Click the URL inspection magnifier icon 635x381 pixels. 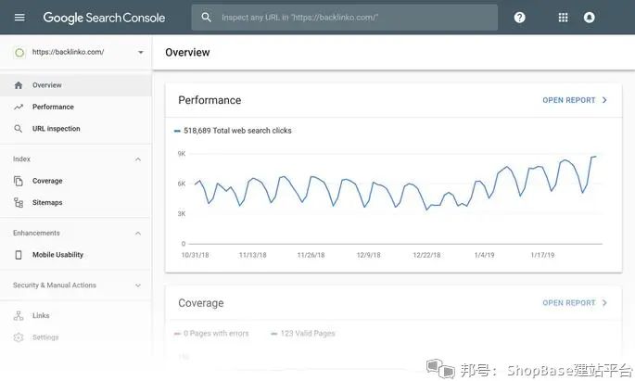click(x=19, y=129)
